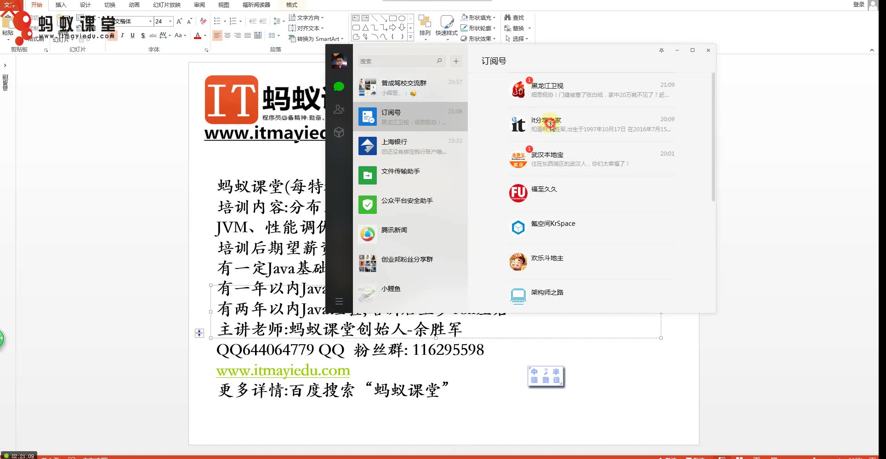Open the WeChat hamburger menu icon
886x459 pixels.
339,302
